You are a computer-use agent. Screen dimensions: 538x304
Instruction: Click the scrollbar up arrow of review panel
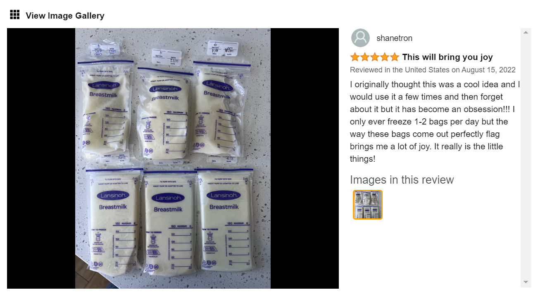click(526, 32)
